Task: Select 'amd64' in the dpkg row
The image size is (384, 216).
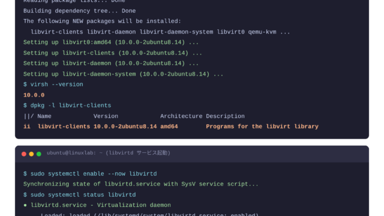Action: pyautogui.click(x=169, y=127)
